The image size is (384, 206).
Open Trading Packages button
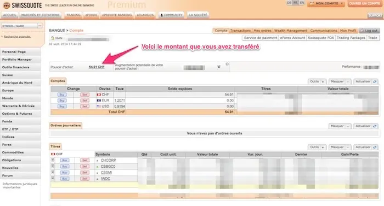351,38
